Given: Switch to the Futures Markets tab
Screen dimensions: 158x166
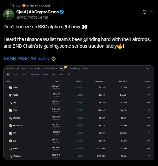Looking at the screenshot, I should (x=50, y=68).
